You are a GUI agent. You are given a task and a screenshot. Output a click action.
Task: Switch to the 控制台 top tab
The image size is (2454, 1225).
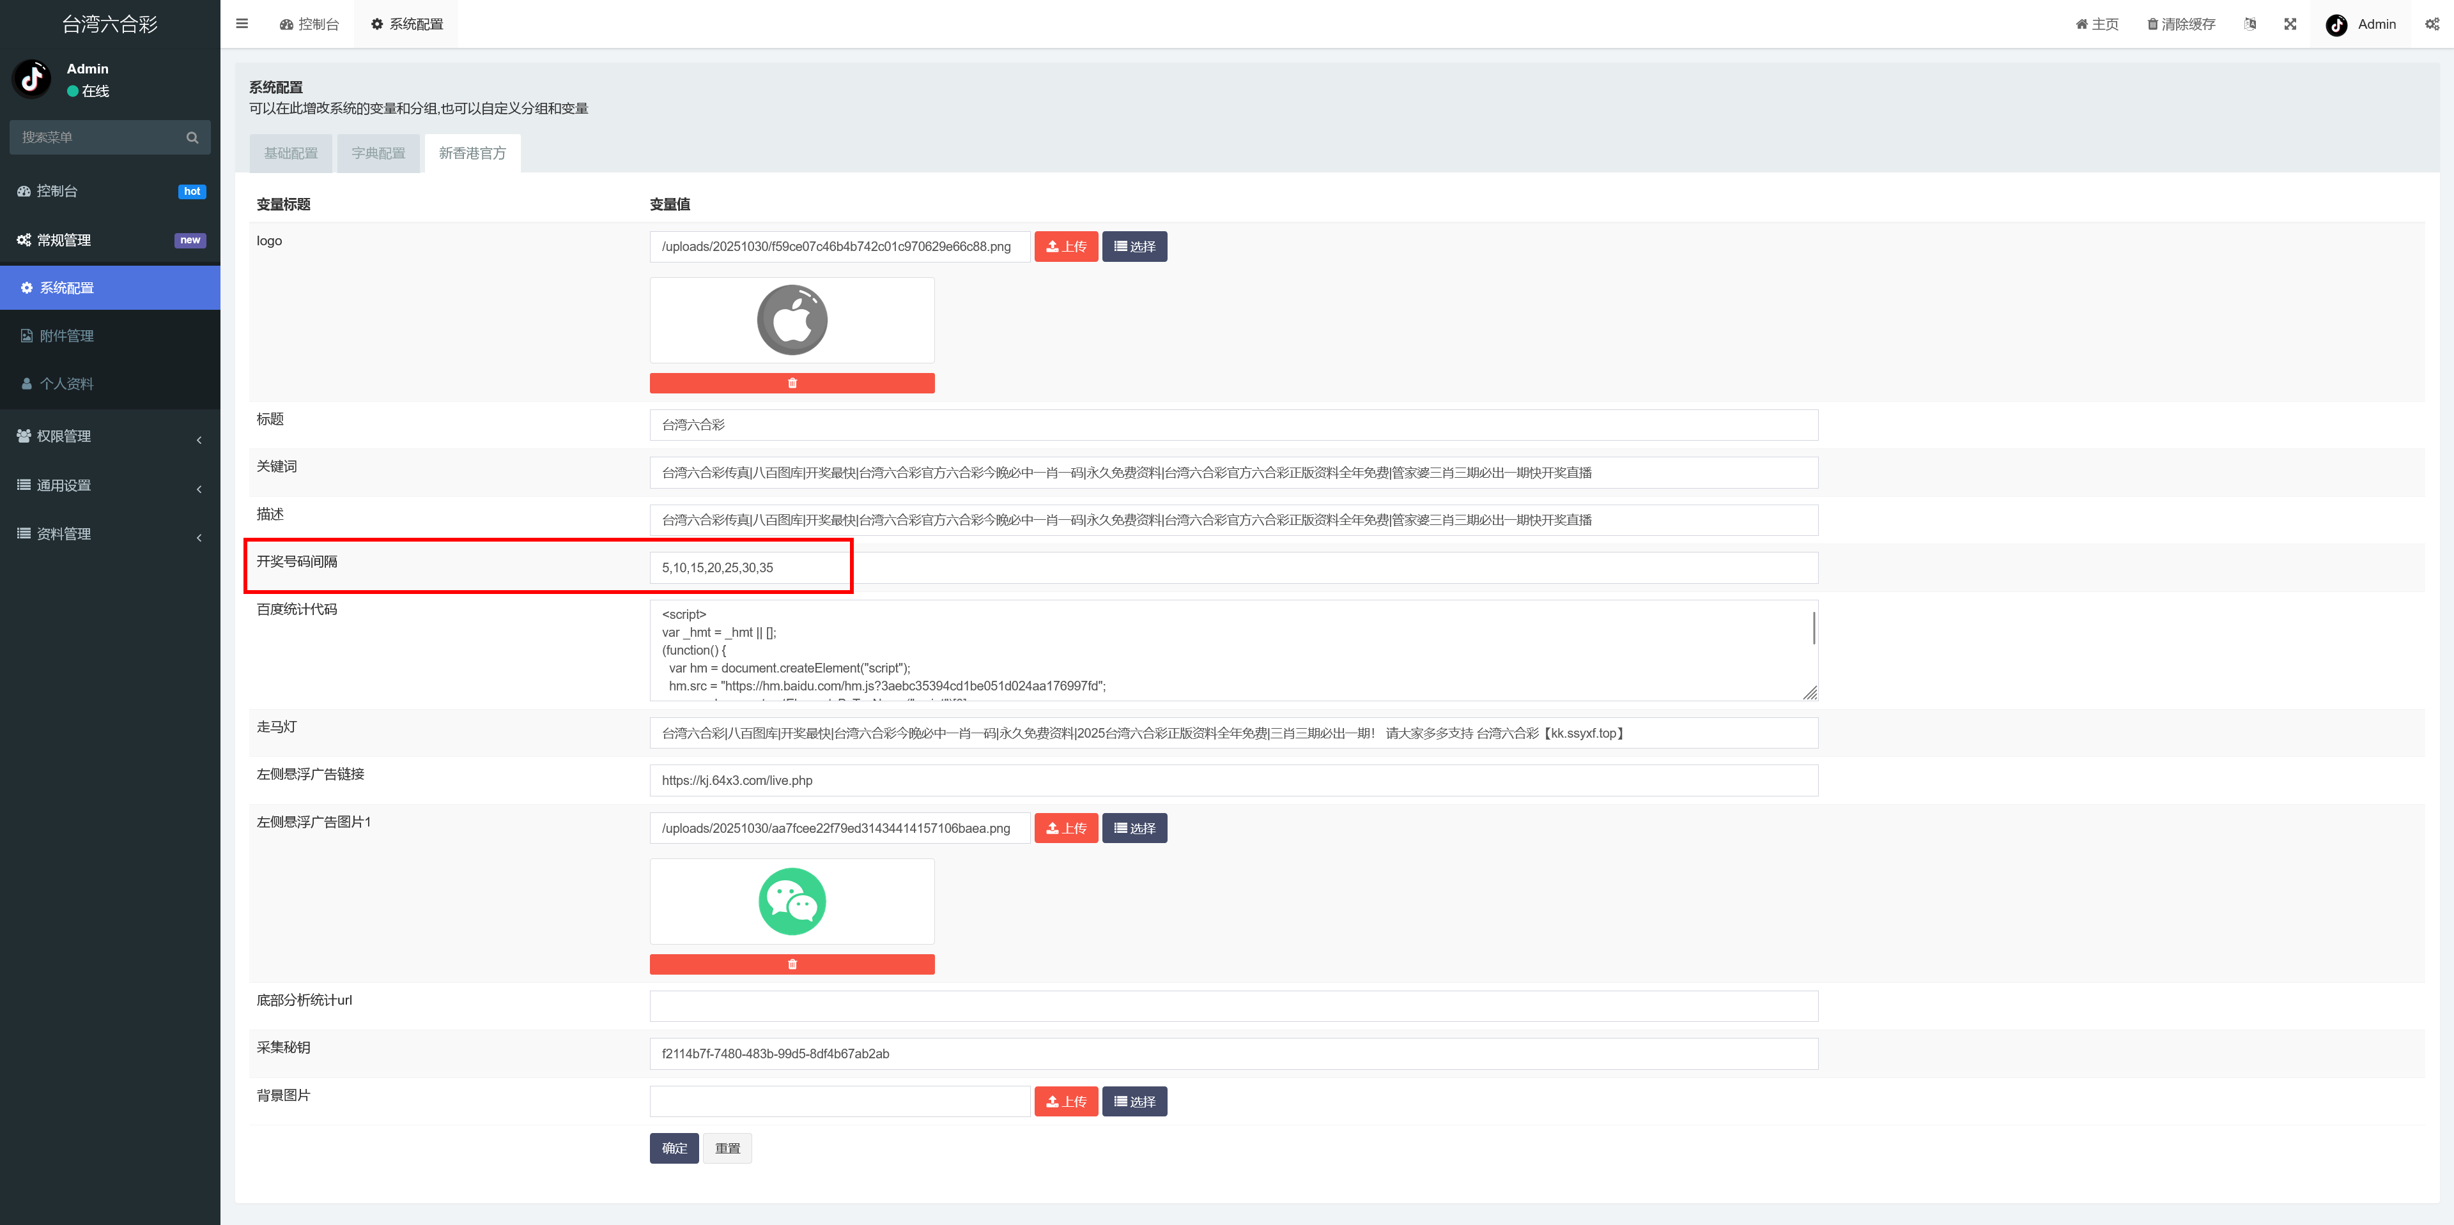click(309, 24)
